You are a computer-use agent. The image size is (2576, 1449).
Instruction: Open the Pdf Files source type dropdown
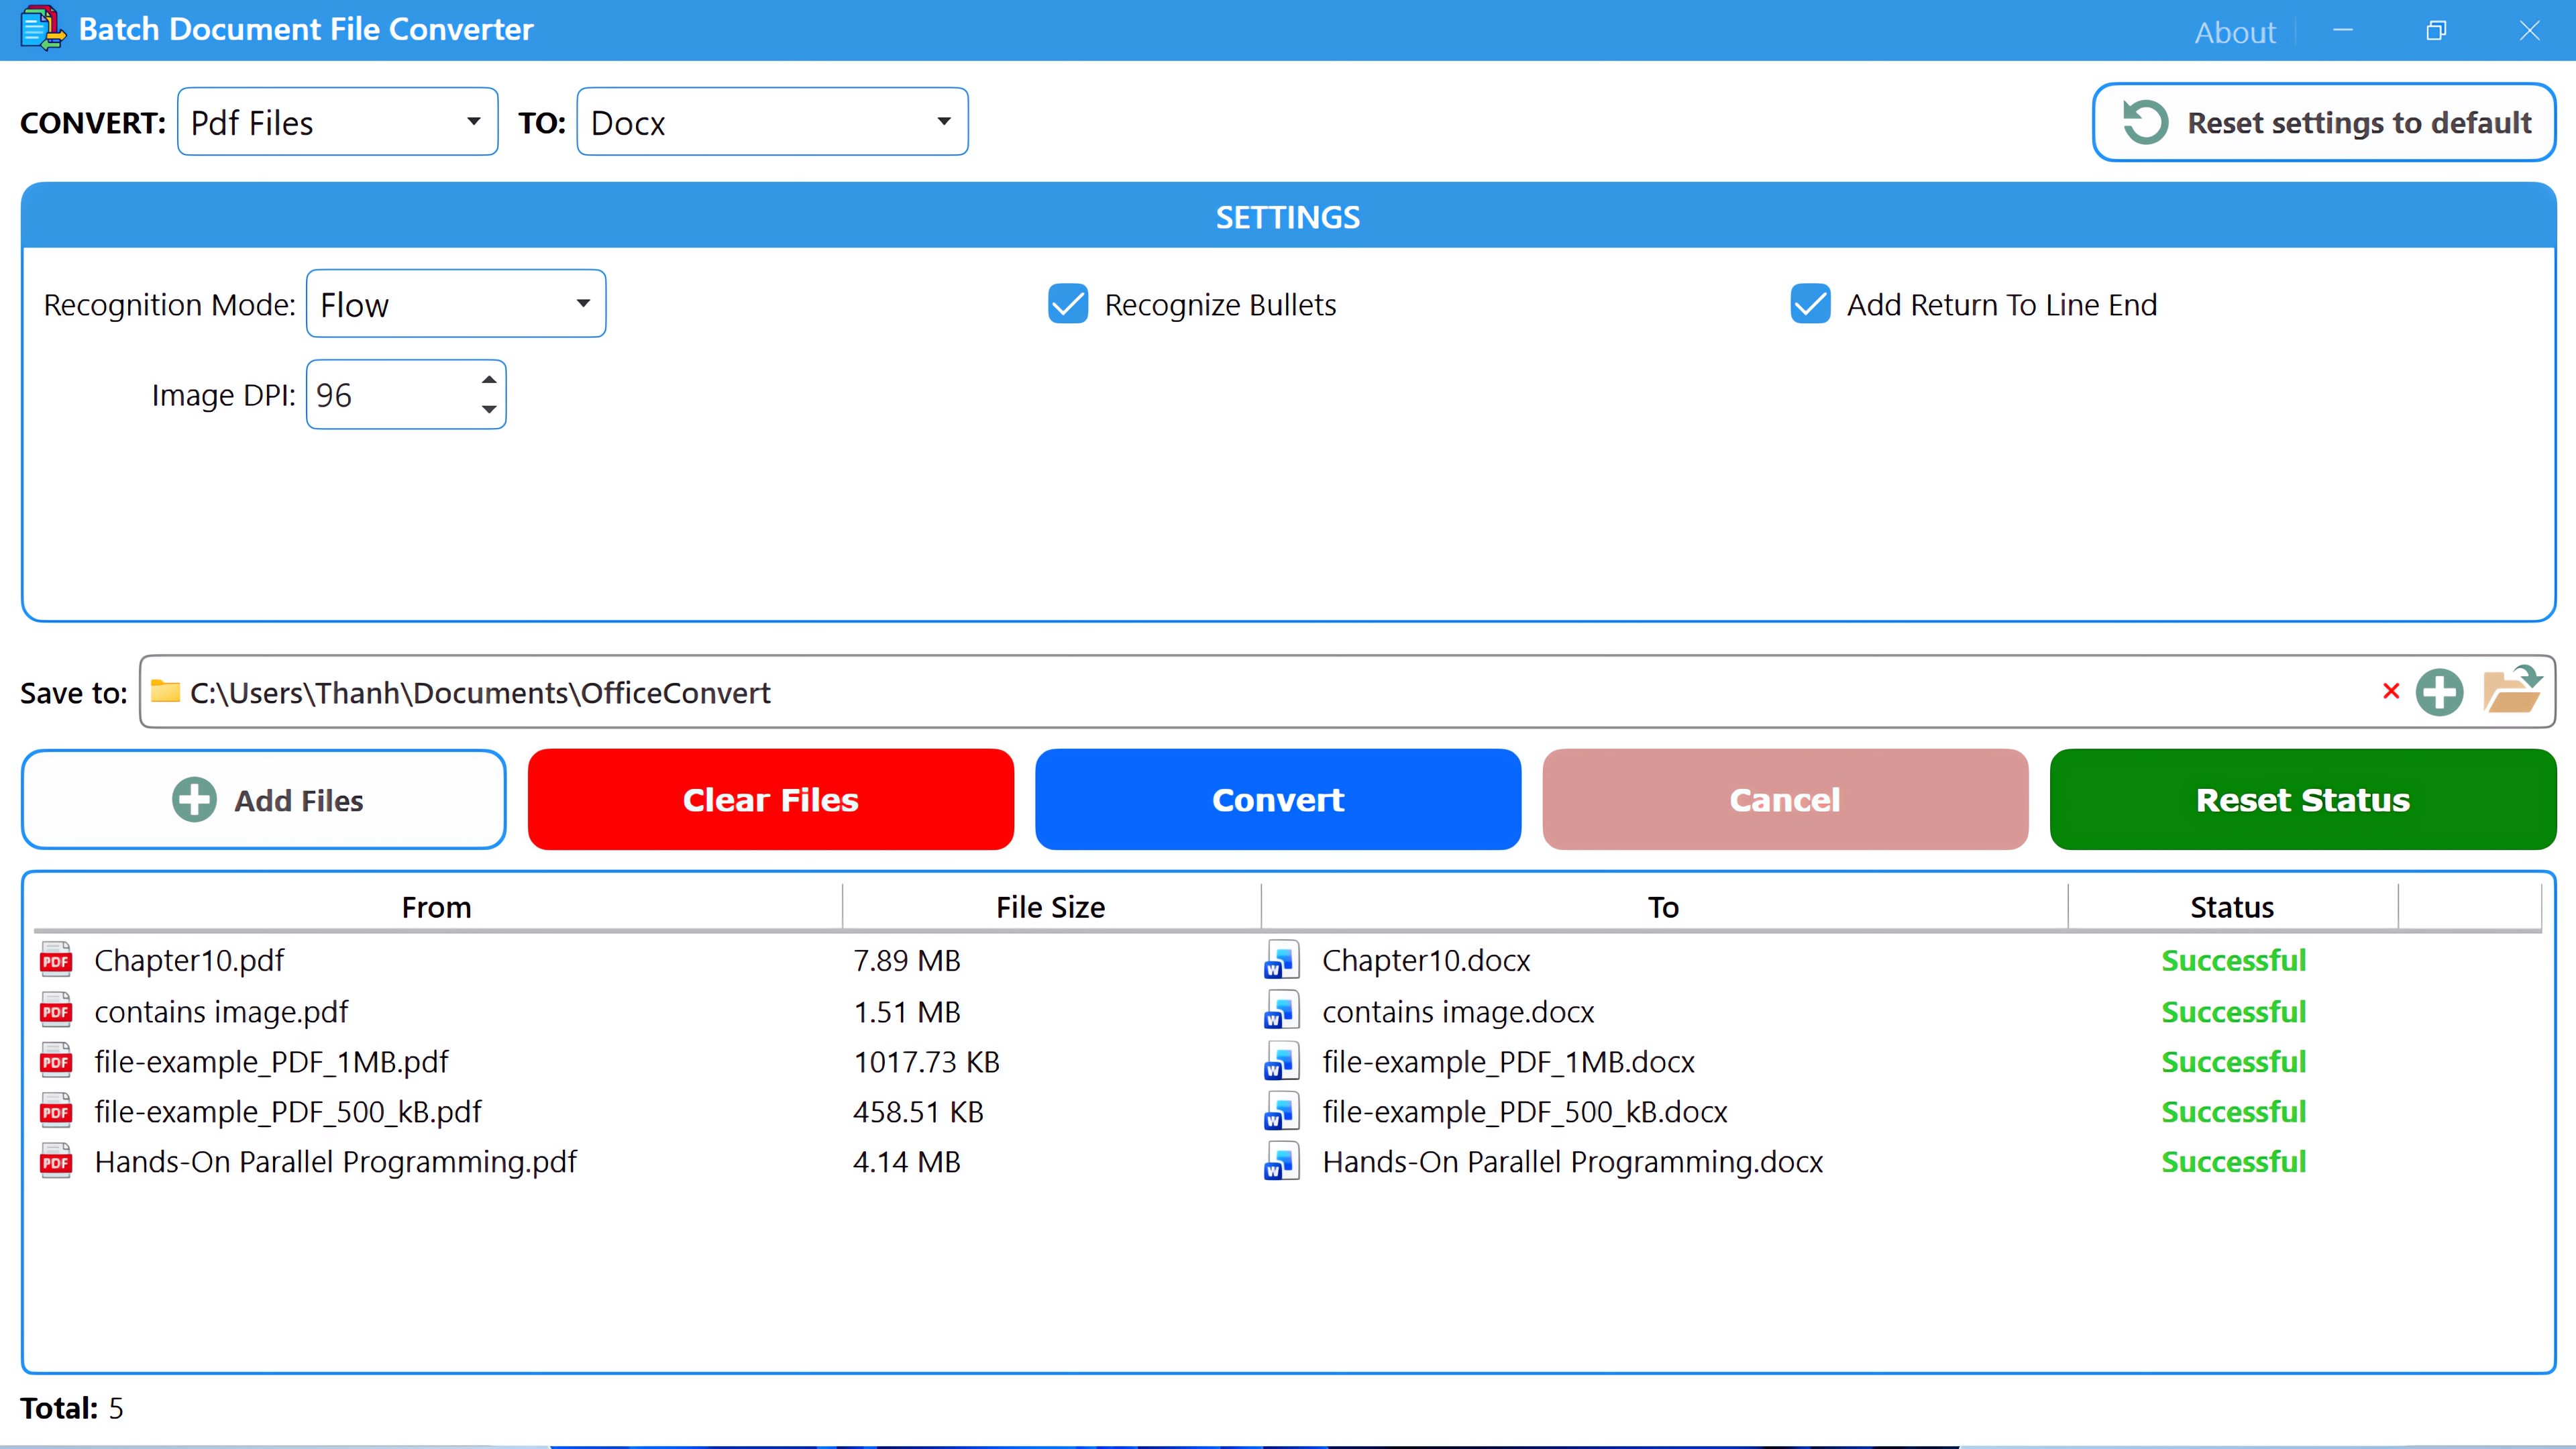(x=337, y=122)
